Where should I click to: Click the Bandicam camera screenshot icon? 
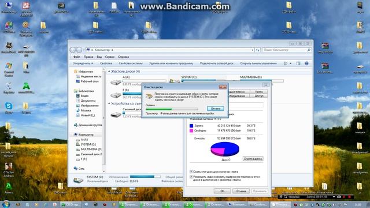(339, 196)
